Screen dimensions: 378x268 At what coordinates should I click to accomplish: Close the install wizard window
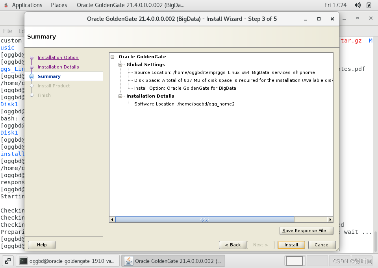pyautogui.click(x=332, y=19)
